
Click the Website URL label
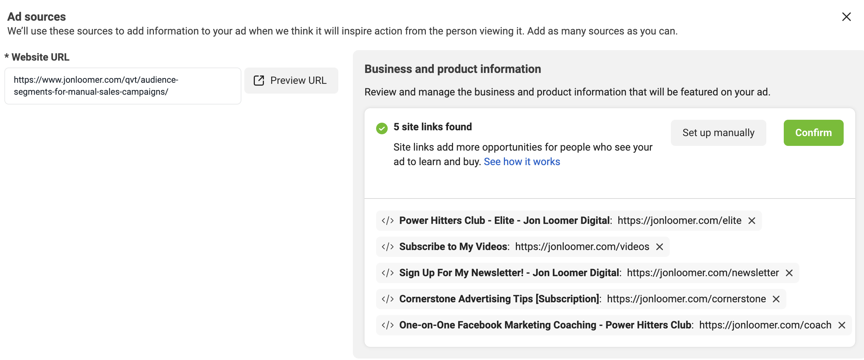pyautogui.click(x=40, y=57)
